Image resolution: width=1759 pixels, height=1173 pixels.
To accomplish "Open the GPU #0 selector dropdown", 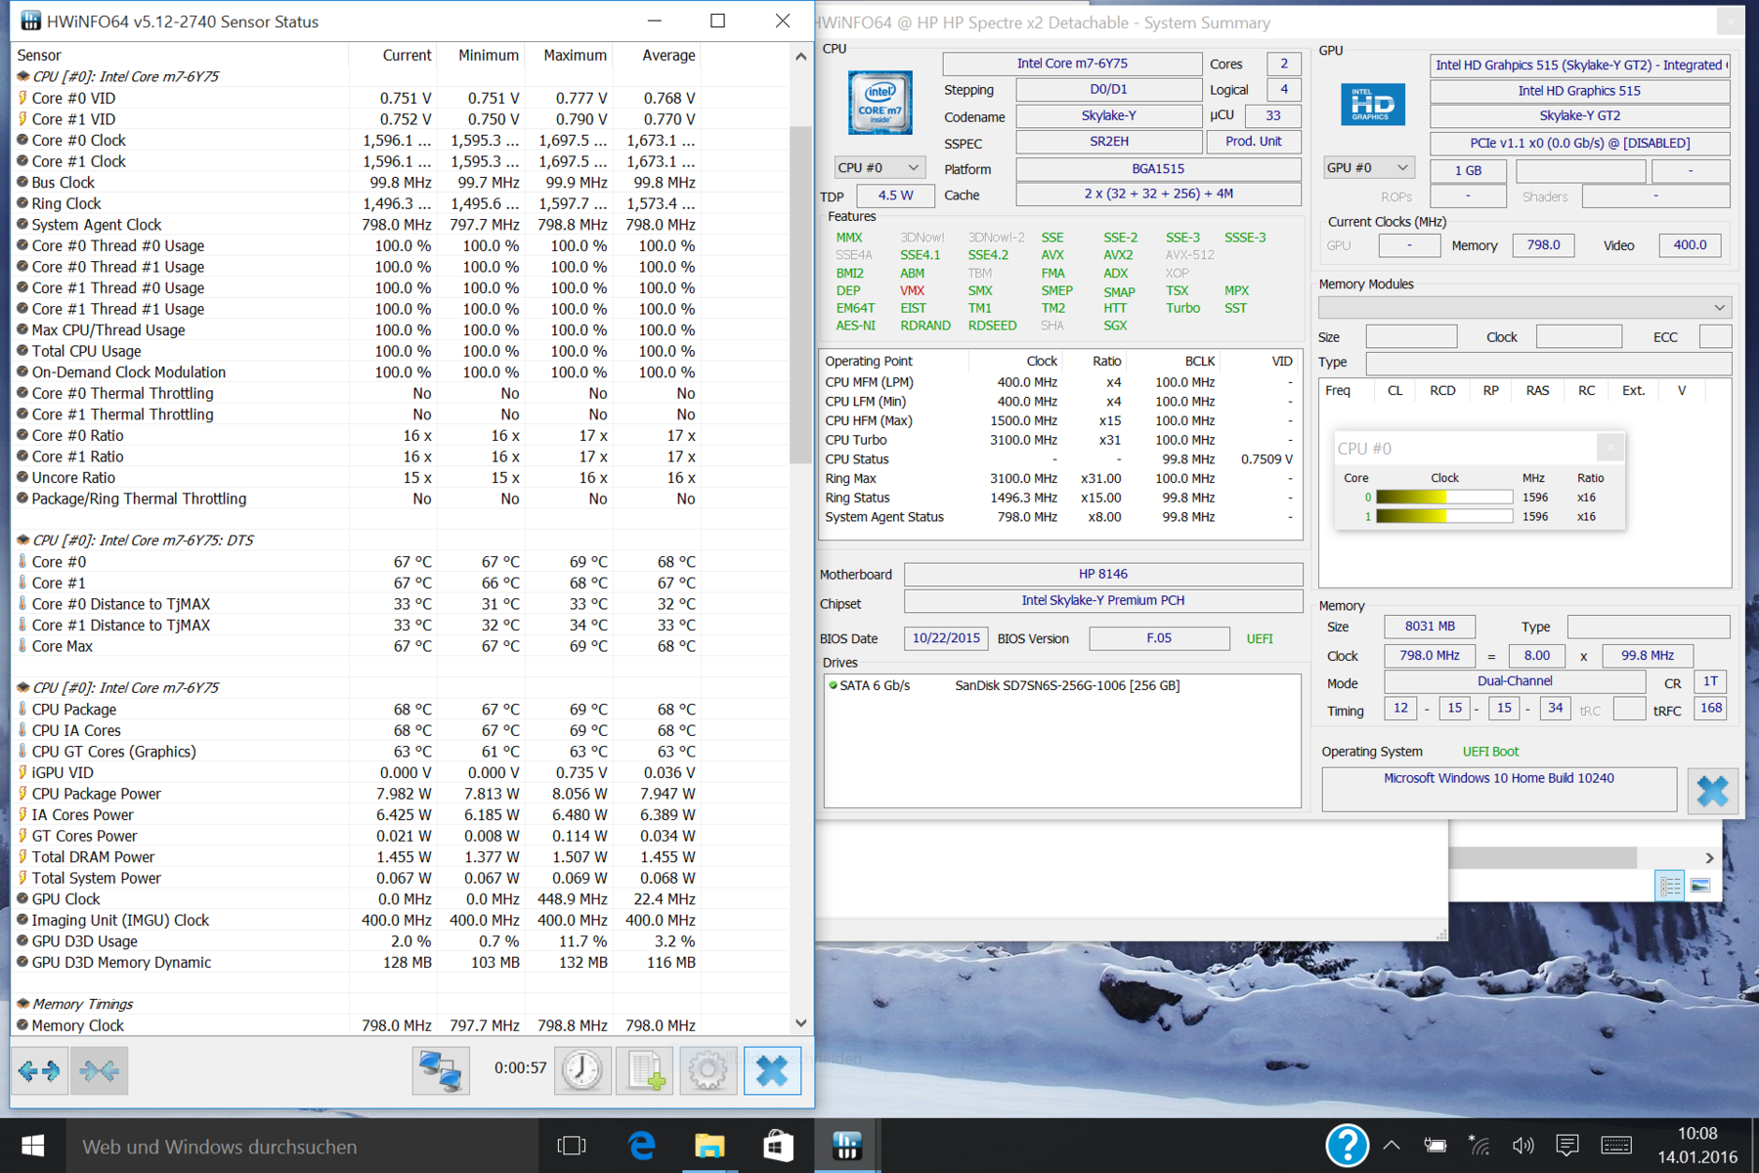I will click(1368, 167).
